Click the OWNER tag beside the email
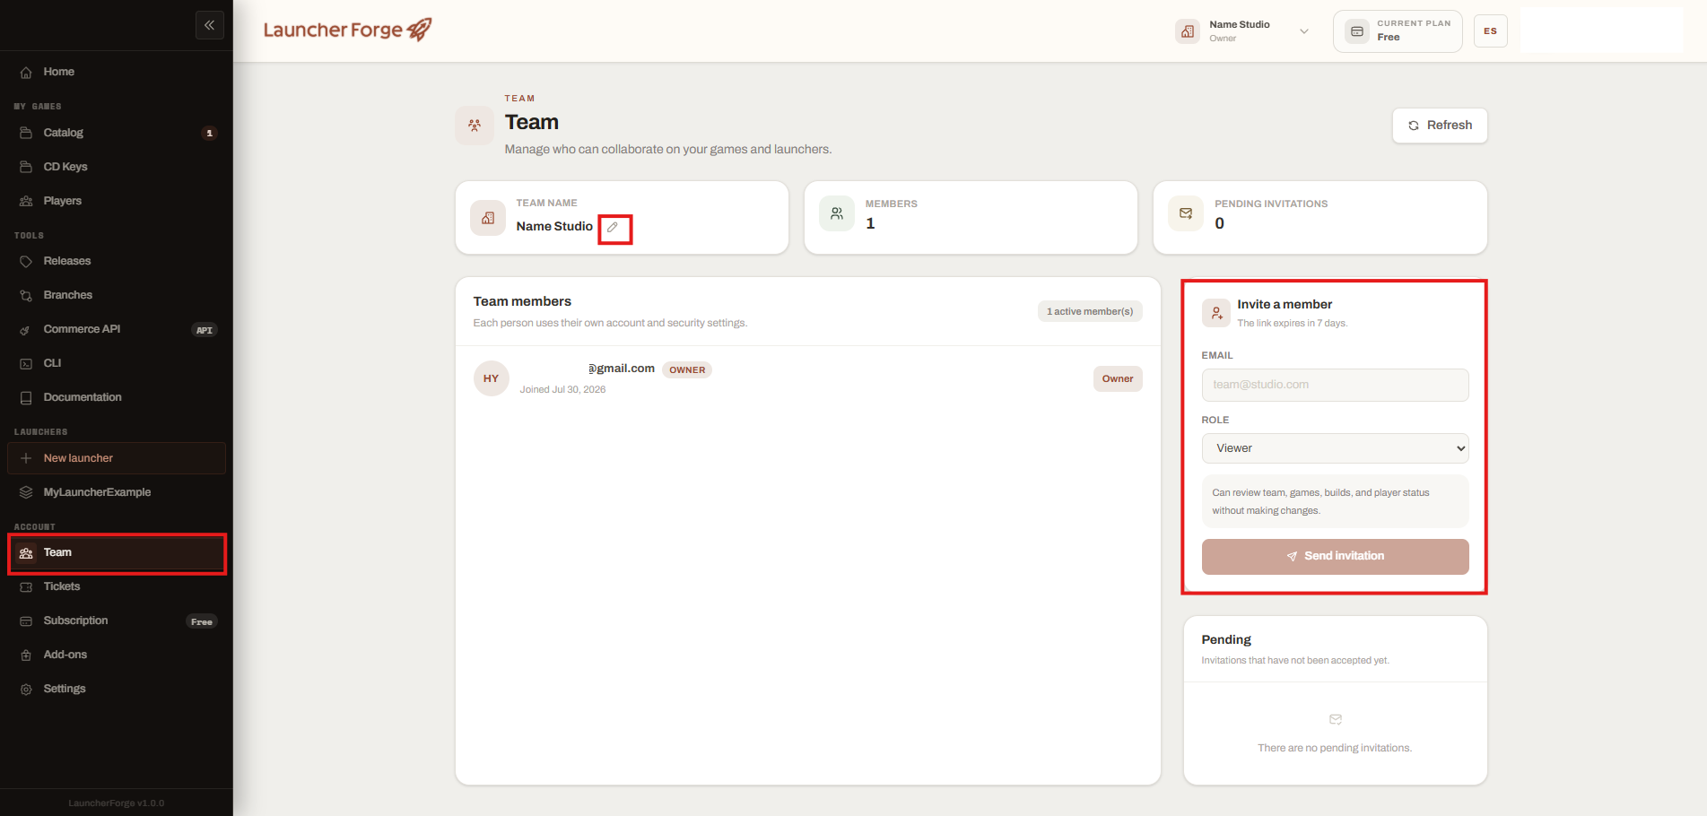1707x816 pixels. (x=687, y=369)
